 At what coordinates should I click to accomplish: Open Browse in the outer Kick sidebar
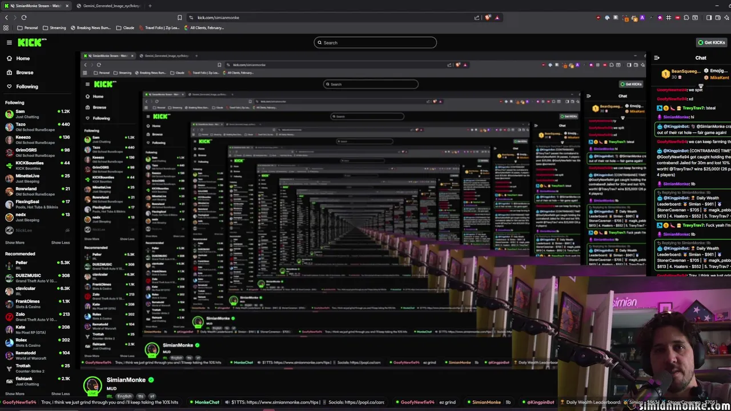pos(25,72)
